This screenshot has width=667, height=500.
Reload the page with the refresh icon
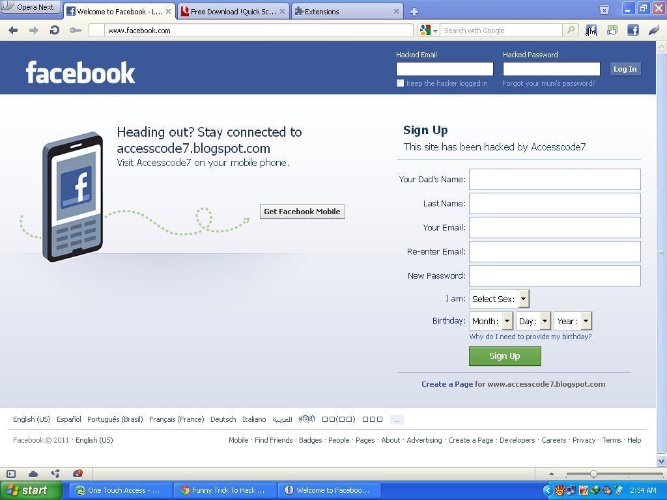(x=55, y=30)
